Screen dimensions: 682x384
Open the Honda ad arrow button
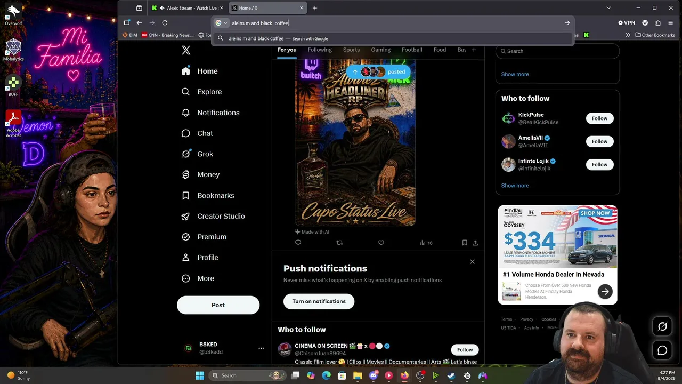pyautogui.click(x=605, y=291)
